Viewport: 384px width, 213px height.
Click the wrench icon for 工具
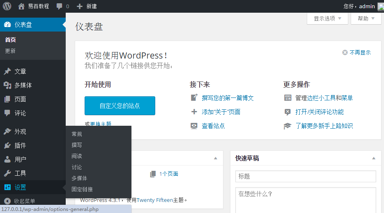point(7,173)
